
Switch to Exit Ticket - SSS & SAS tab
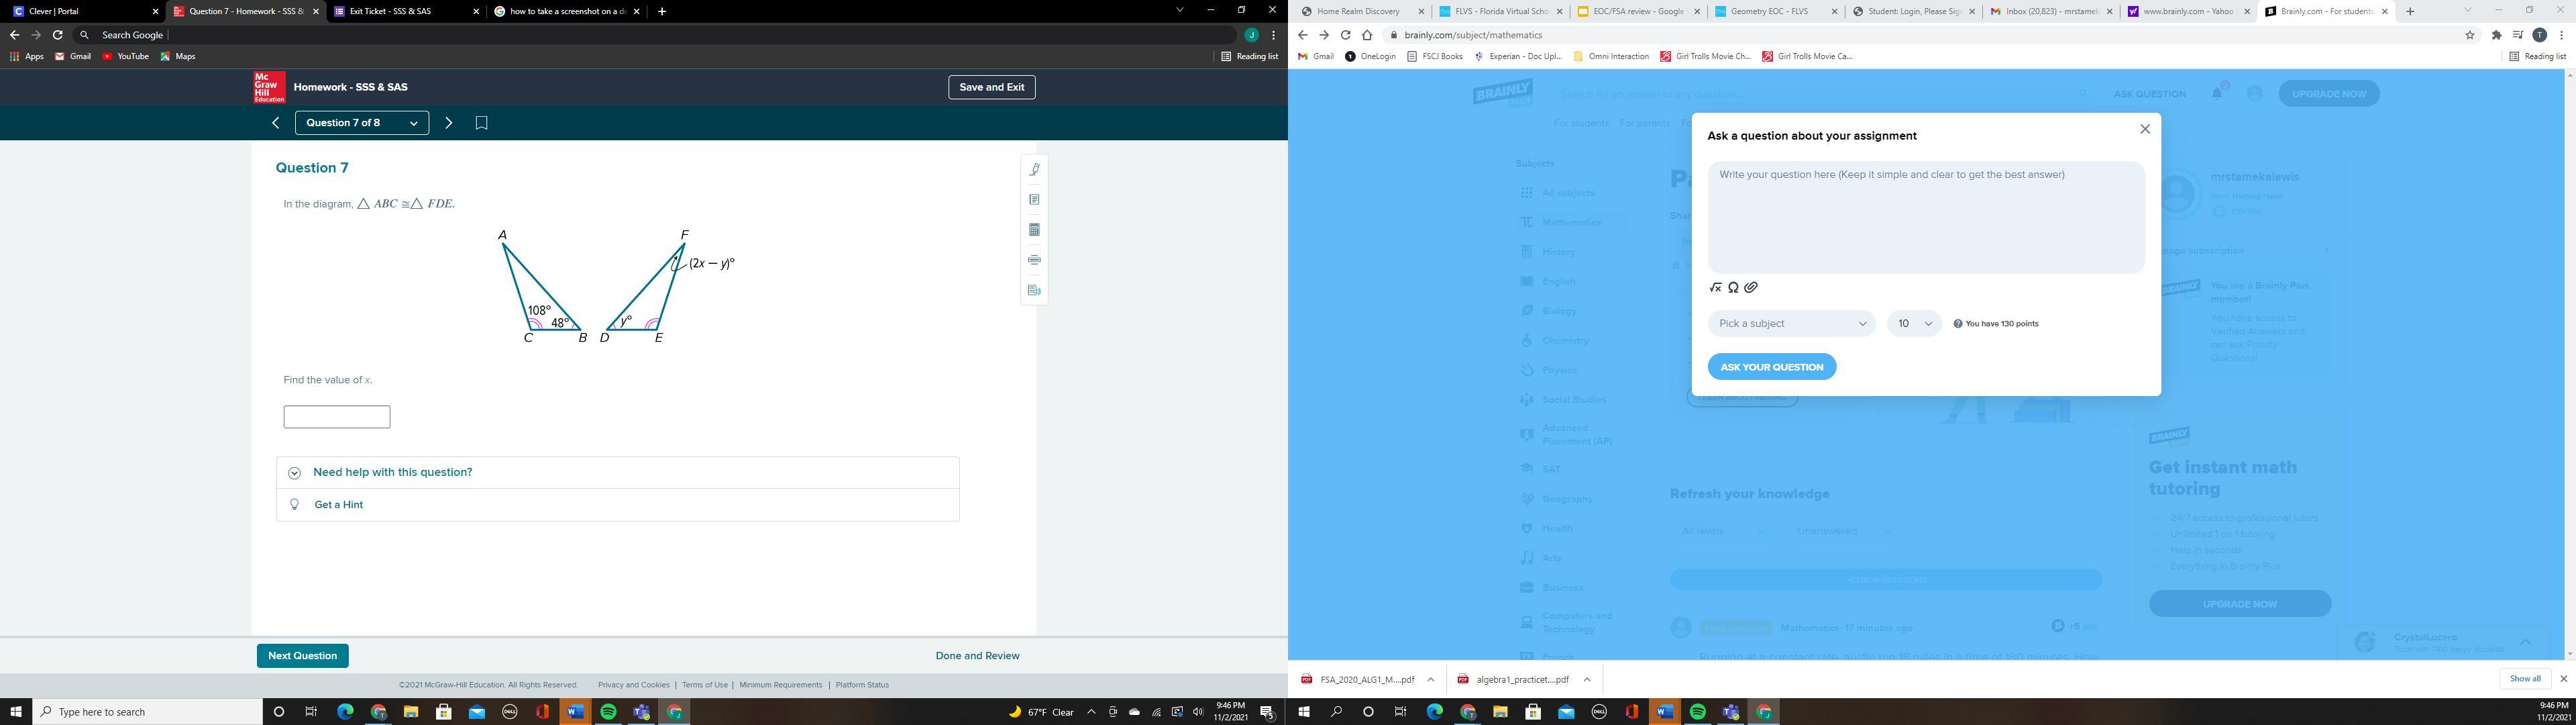click(390, 11)
